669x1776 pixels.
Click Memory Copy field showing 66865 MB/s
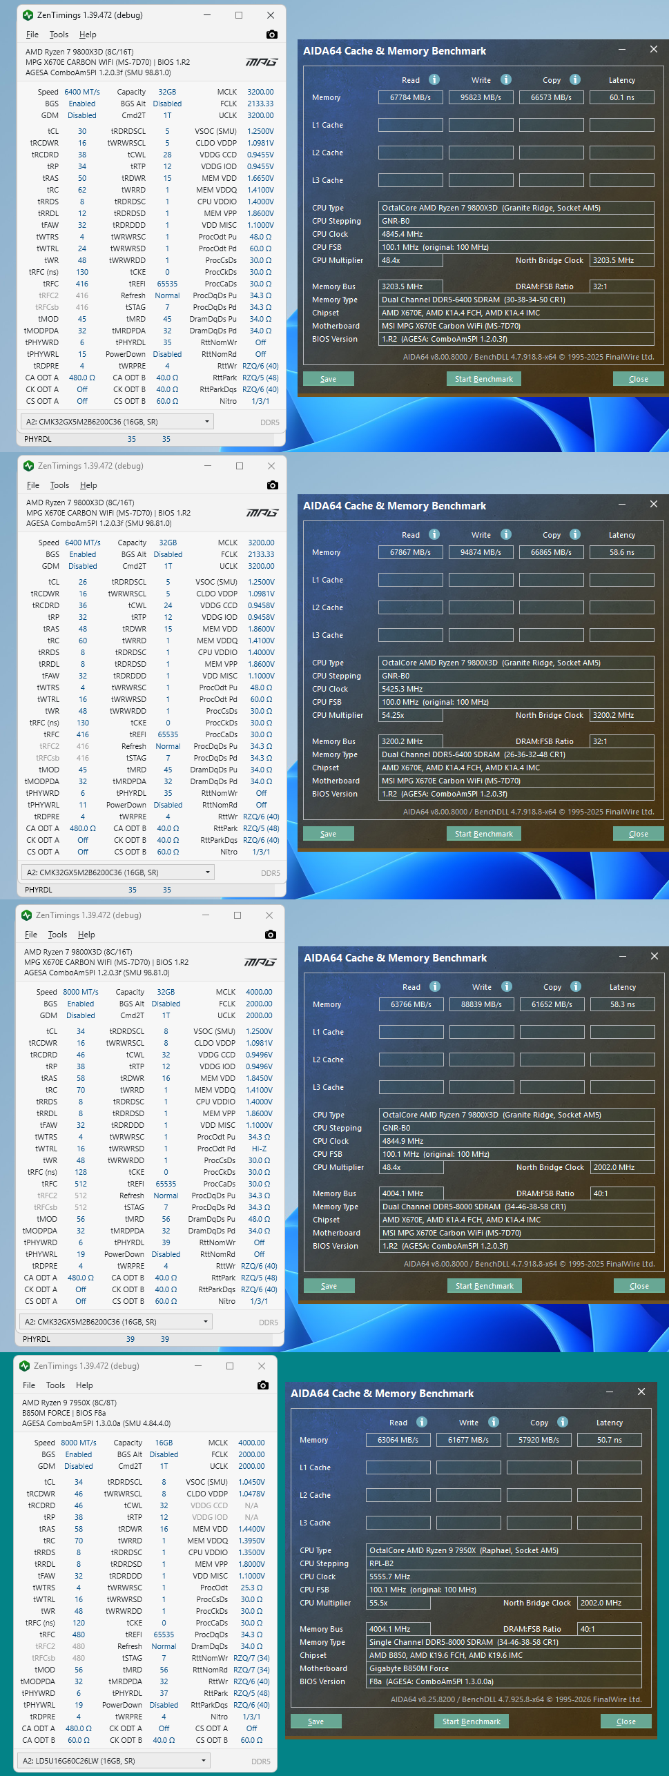pos(551,552)
